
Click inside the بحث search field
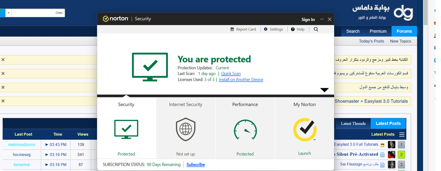coord(38,13)
